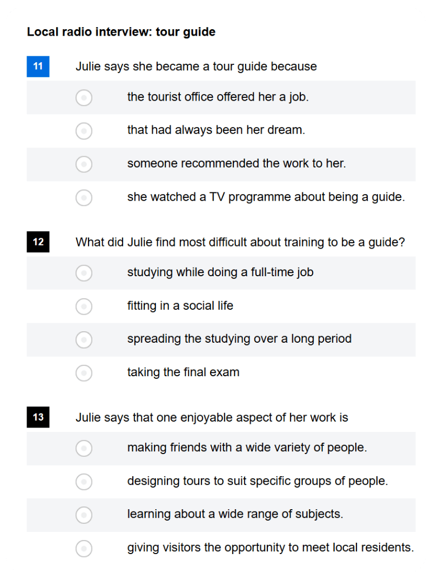Select "learning about a wide range of subjects"
The height and width of the screenshot is (580, 432).
click(84, 515)
